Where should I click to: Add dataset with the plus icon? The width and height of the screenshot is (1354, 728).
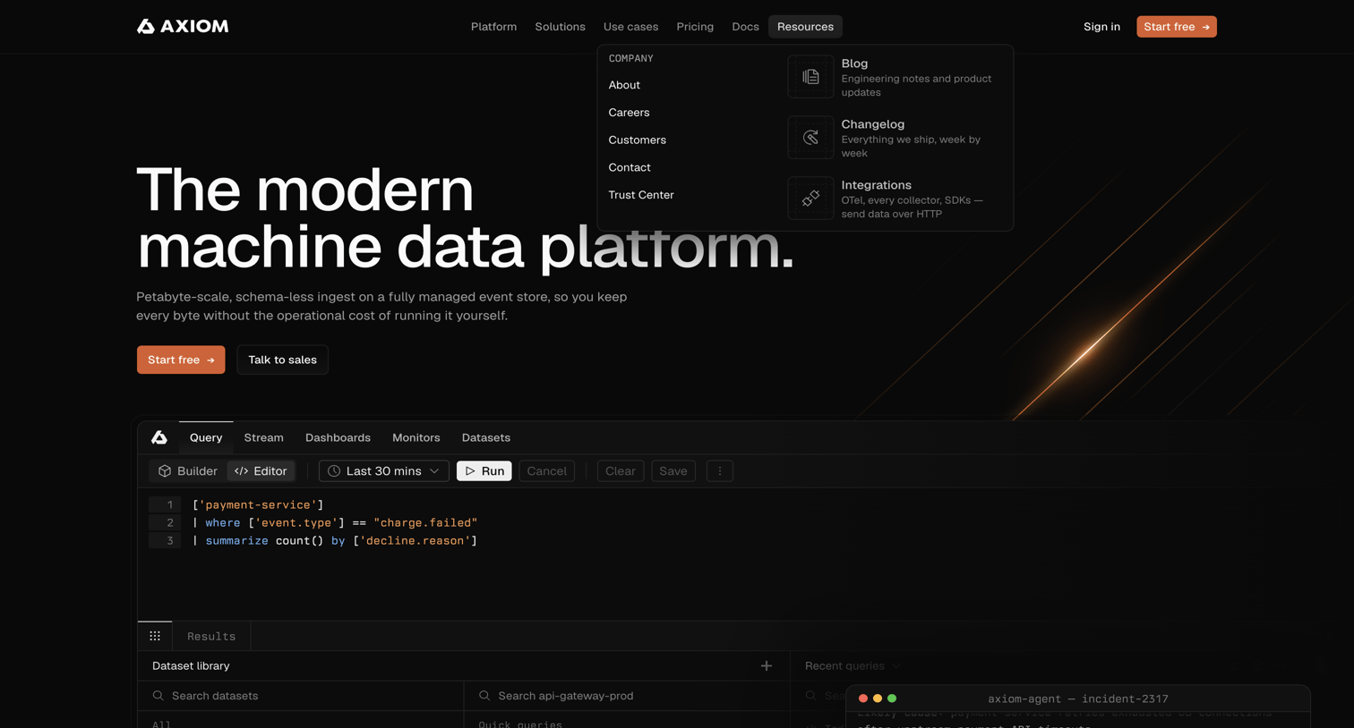767,666
